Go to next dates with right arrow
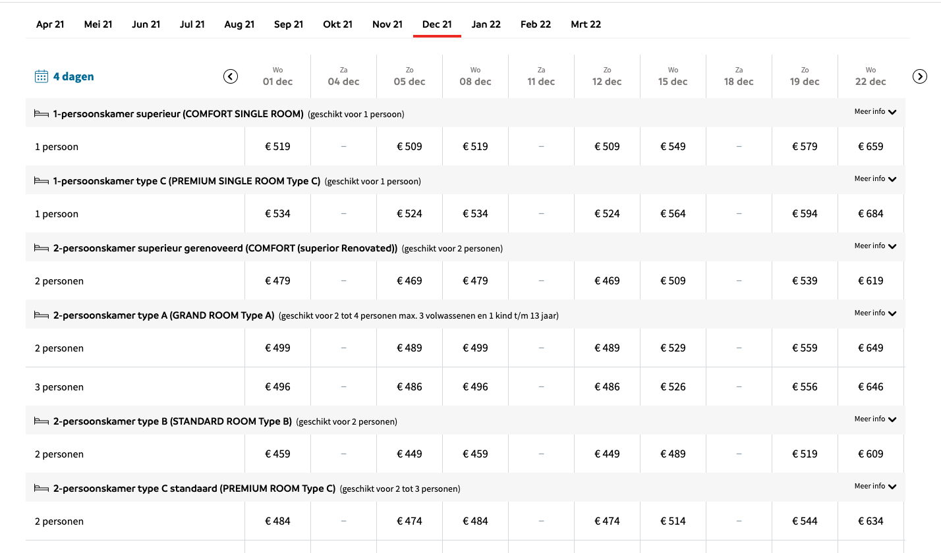 (920, 76)
